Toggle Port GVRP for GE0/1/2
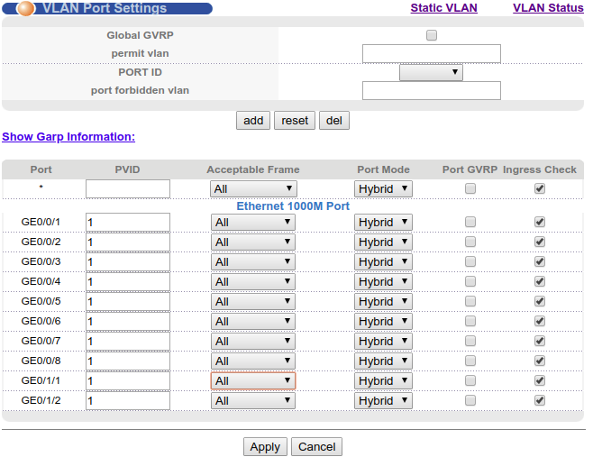 [470, 400]
